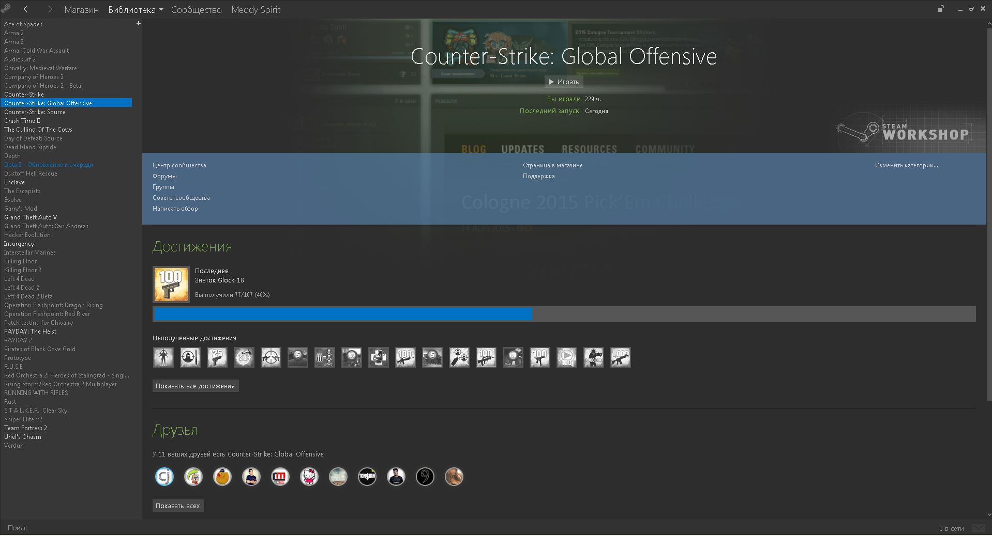Select the 1,000 rifle achievement icon

click(621, 357)
